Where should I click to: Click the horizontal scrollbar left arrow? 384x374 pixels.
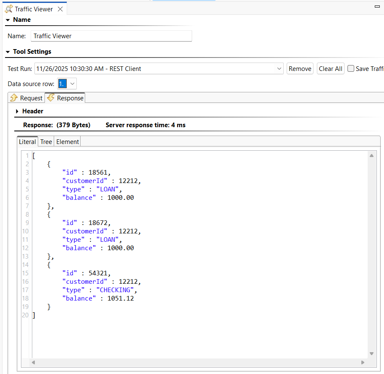coord(34,362)
